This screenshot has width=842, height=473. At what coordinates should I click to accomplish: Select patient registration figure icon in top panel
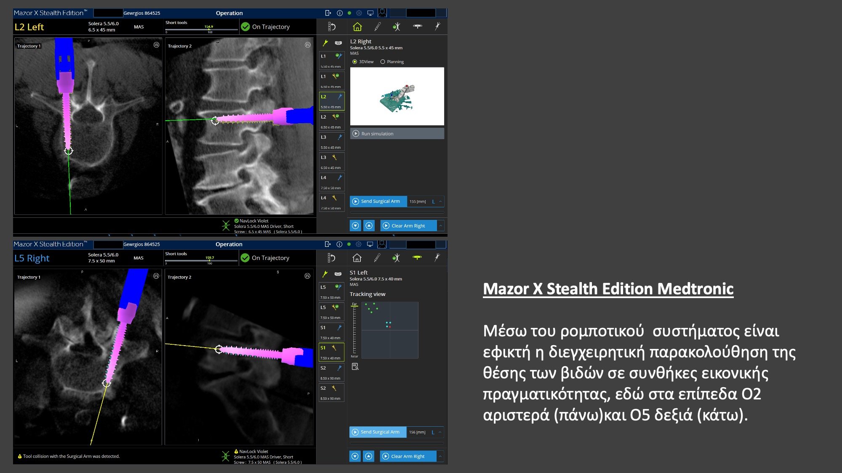pos(396,27)
